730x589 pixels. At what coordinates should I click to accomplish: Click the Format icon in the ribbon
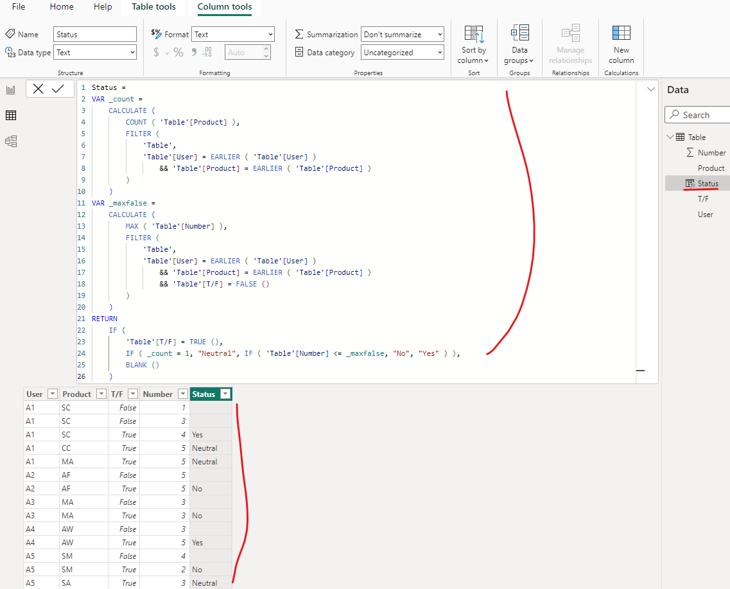[156, 33]
